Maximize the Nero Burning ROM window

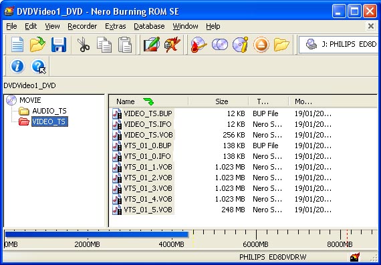point(354,11)
